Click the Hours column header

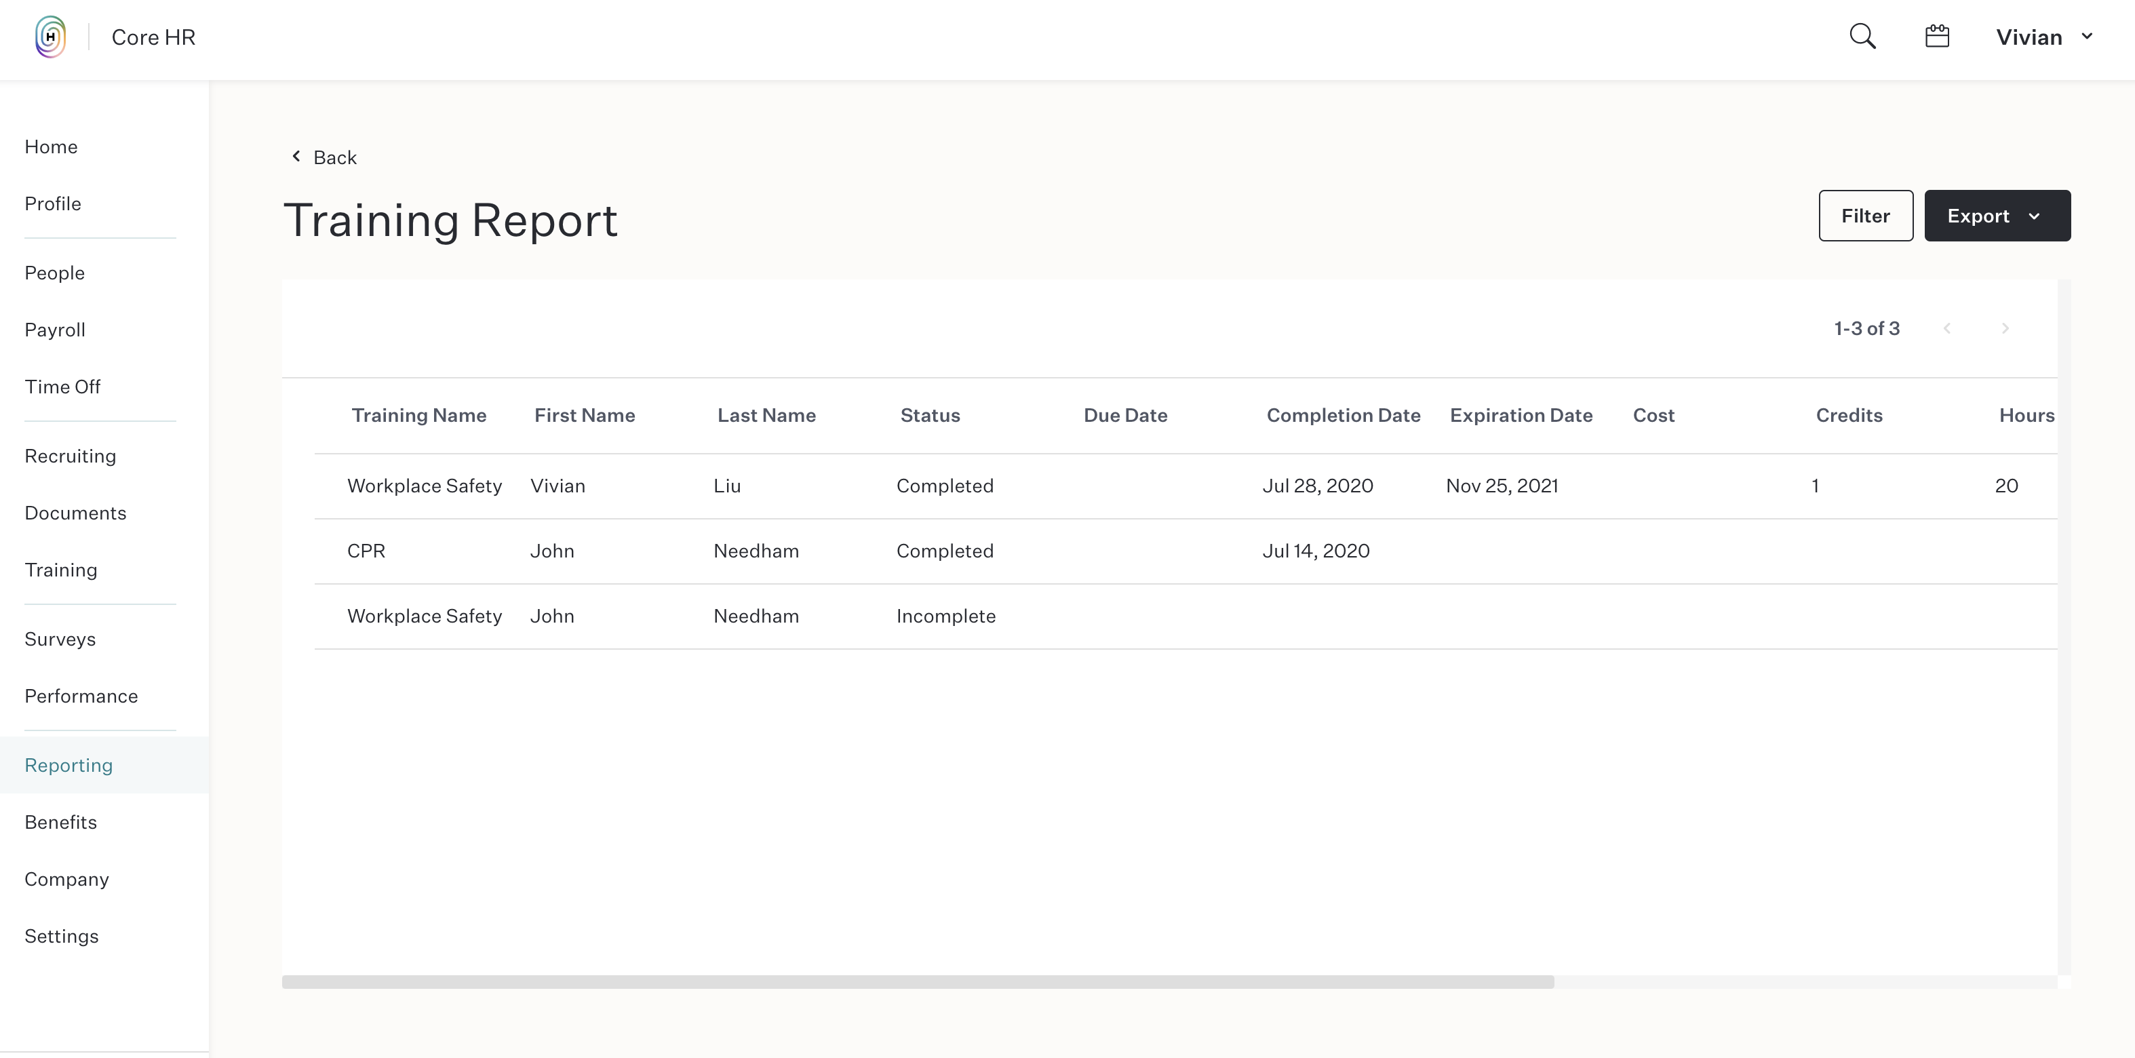click(2027, 415)
